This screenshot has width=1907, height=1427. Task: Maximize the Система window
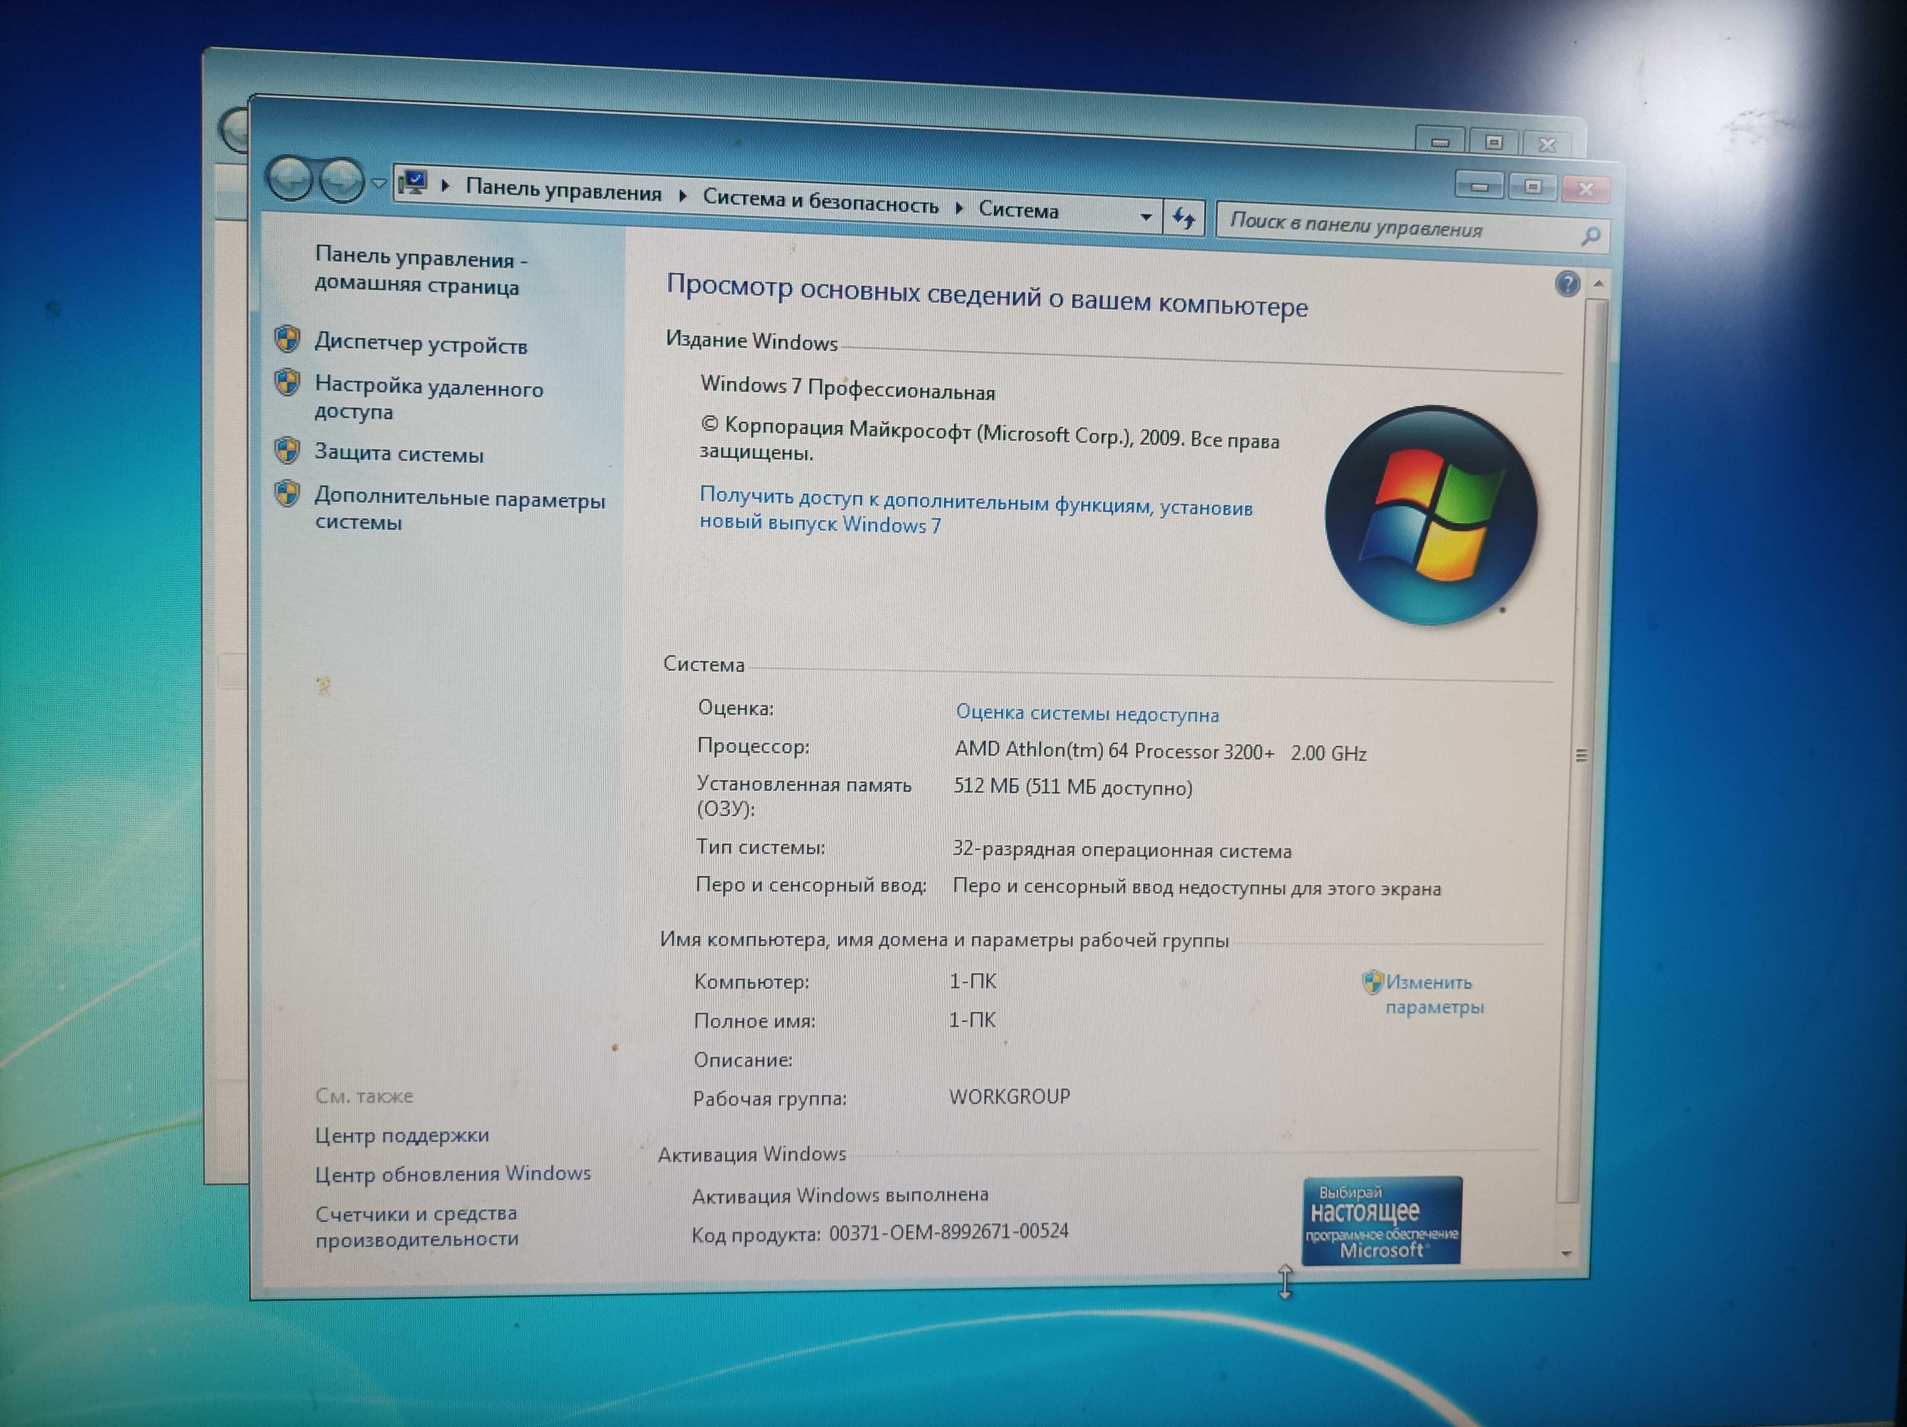[x=1532, y=186]
